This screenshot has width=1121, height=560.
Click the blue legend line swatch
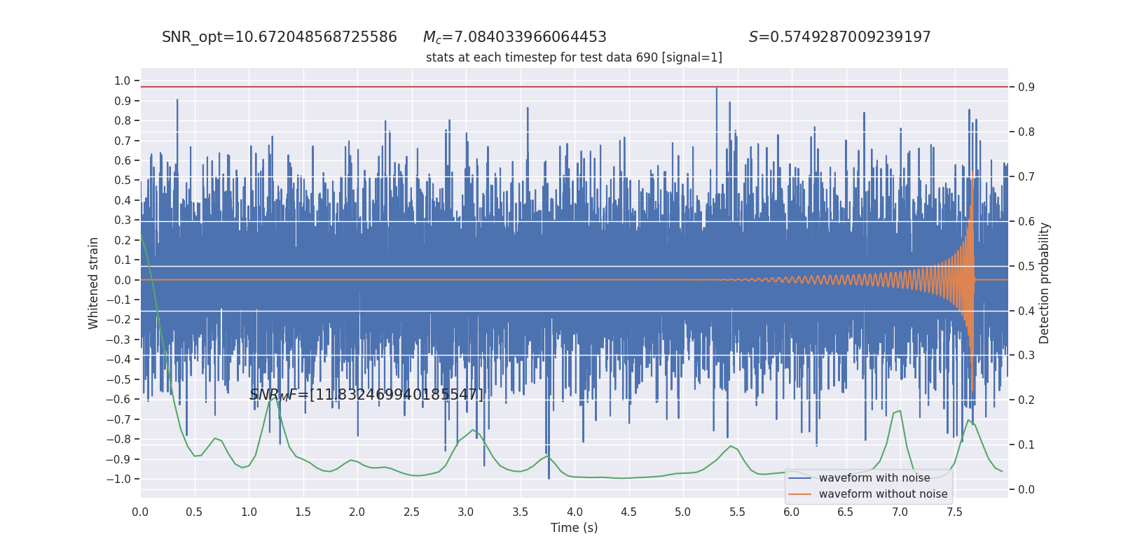[x=800, y=478]
